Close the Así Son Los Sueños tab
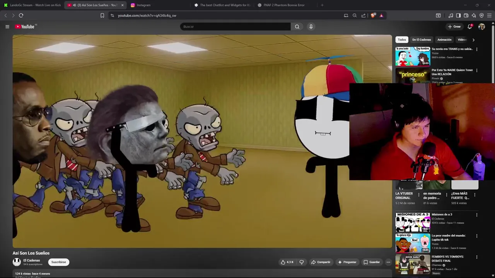The height and width of the screenshot is (278, 495). 122,5
